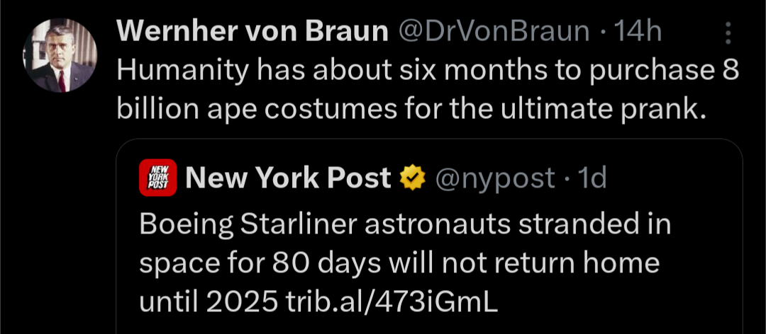Click the @nypost handle
Image resolution: width=766 pixels, height=334 pixels.
point(494,178)
